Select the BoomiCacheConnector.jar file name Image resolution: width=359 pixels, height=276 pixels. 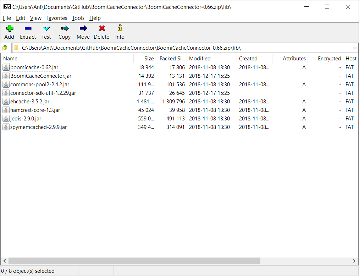click(41, 76)
